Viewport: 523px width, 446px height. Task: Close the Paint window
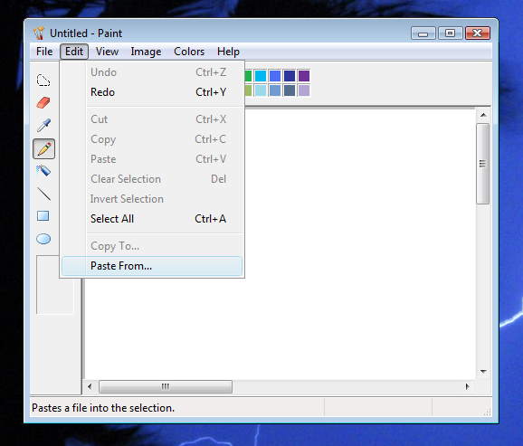point(478,33)
